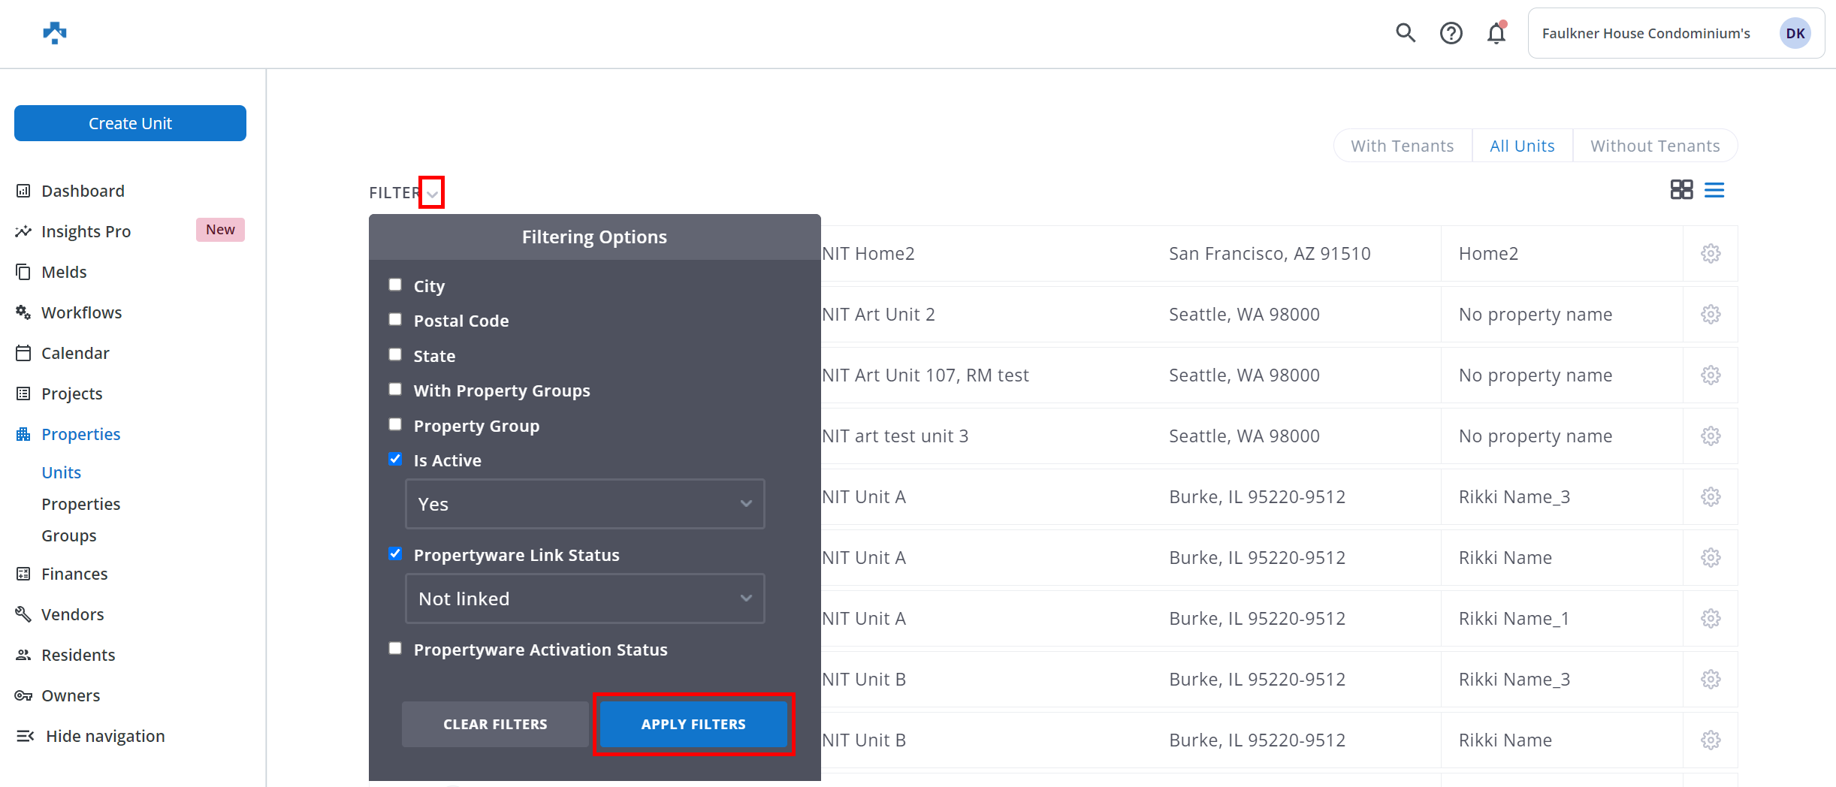Viewport: 1836px width, 787px height.
Task: Click the help question mark icon
Action: 1451,33
